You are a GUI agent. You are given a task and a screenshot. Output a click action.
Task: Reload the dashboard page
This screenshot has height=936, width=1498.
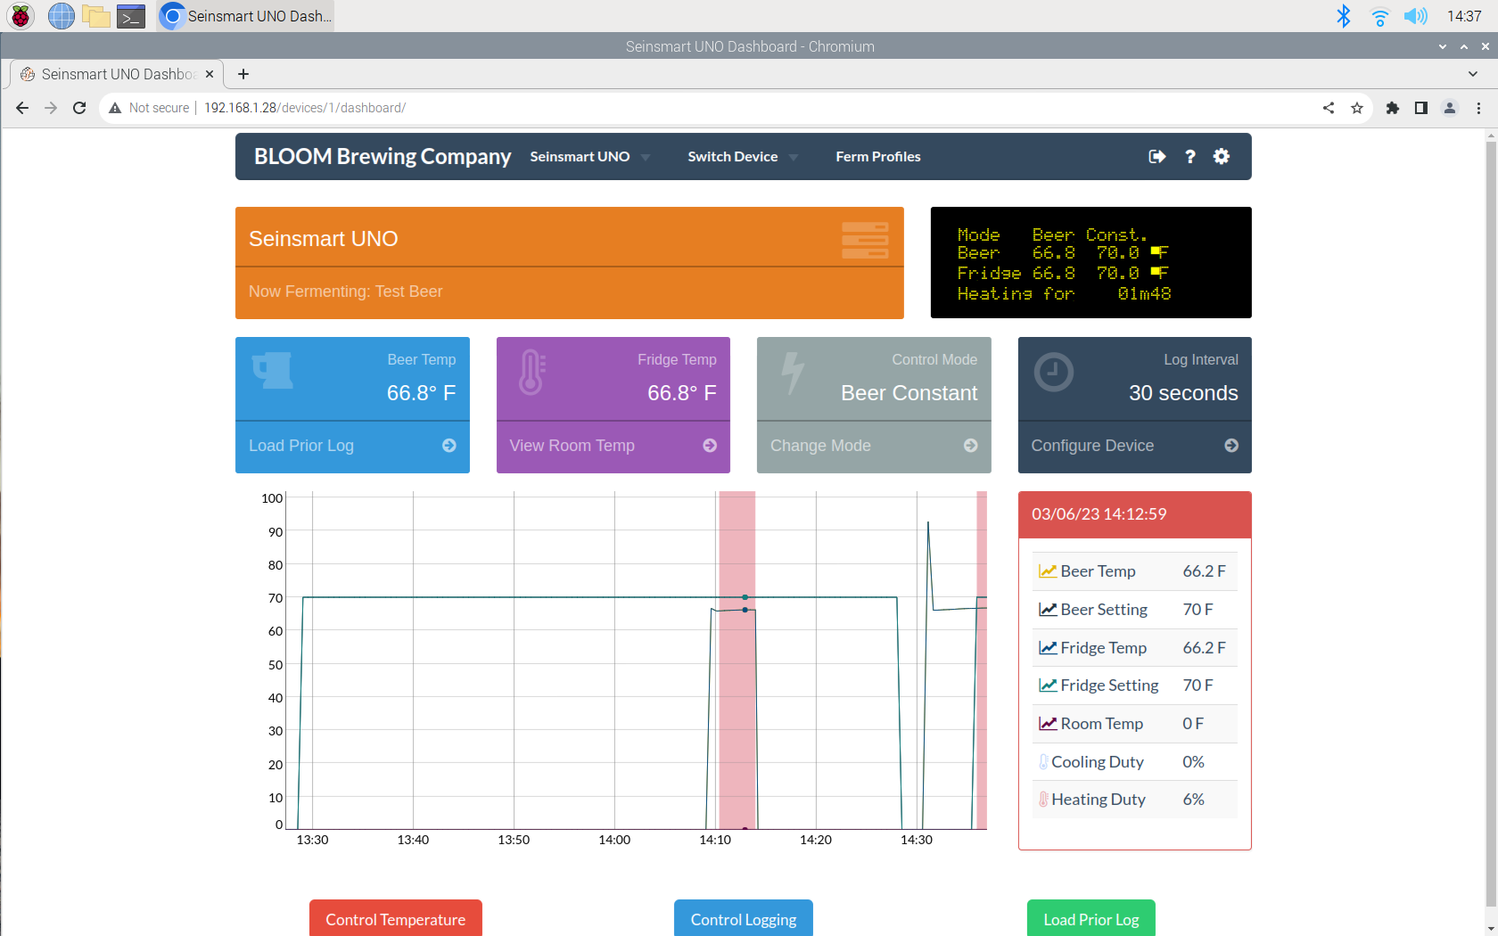pos(79,108)
